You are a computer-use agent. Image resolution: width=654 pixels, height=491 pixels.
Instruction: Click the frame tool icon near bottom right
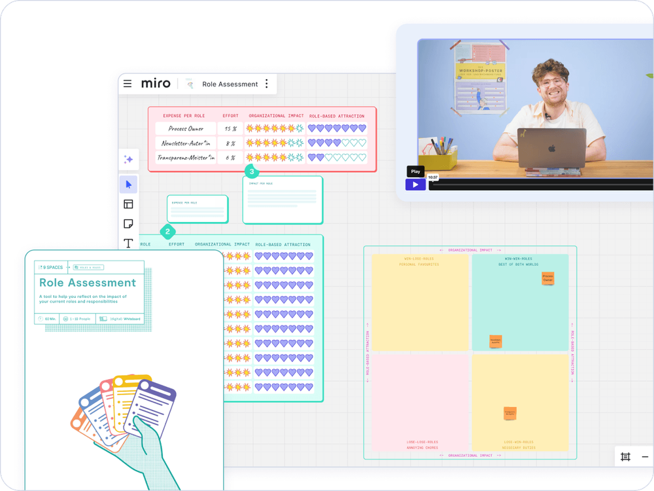click(x=625, y=456)
